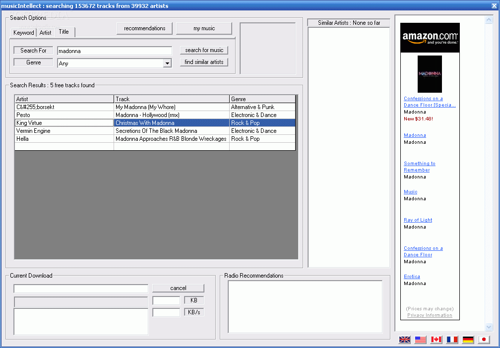Open the Ray of Light link
500x348 pixels.
coord(418,220)
